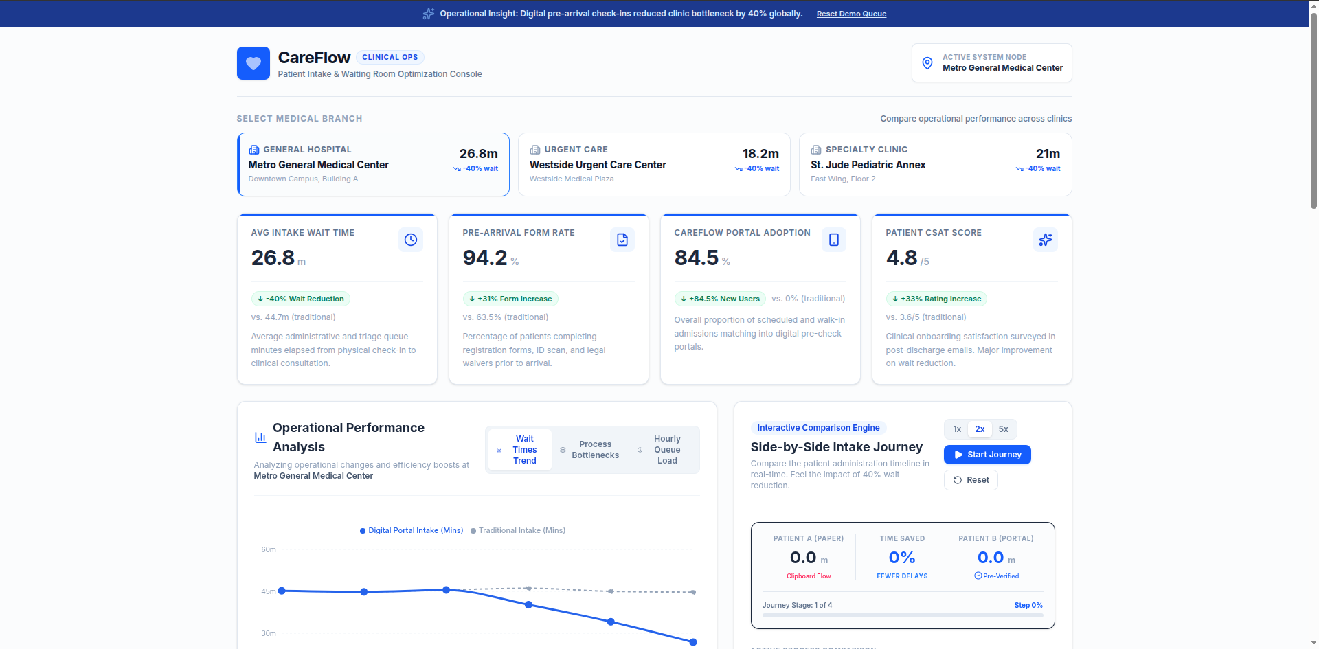Click the page vertical scrollbar thumb
1319x649 pixels.
(x=1314, y=110)
